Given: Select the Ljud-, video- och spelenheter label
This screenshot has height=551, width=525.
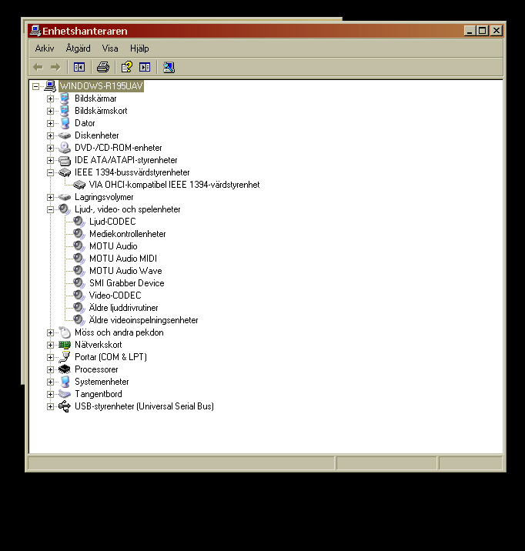Looking at the screenshot, I should click(x=127, y=209).
